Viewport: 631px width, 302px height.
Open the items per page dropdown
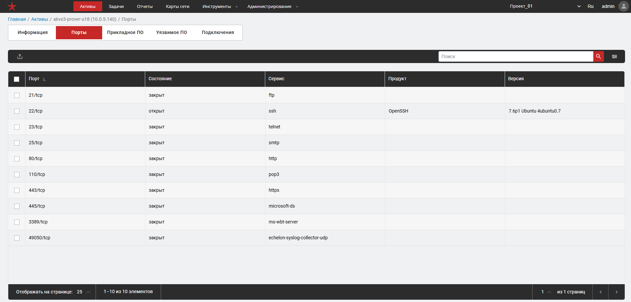point(83,292)
